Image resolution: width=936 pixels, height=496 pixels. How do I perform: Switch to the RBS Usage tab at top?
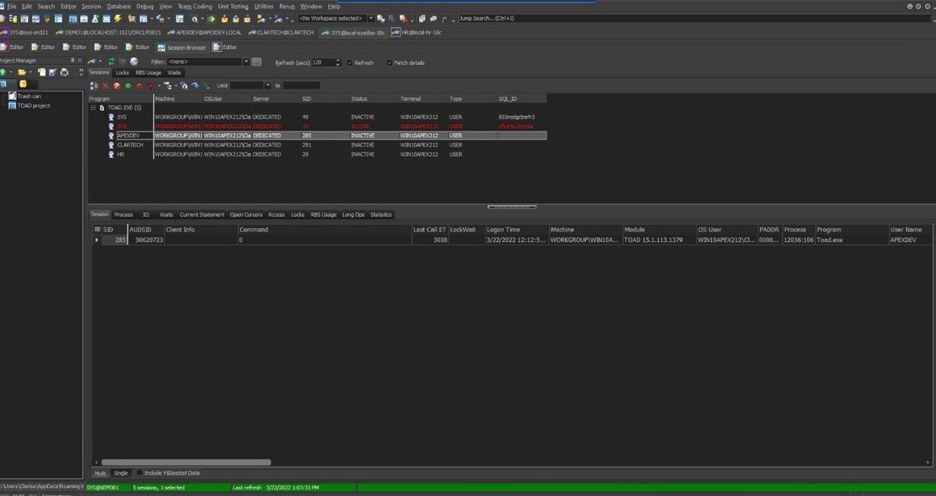coord(148,73)
